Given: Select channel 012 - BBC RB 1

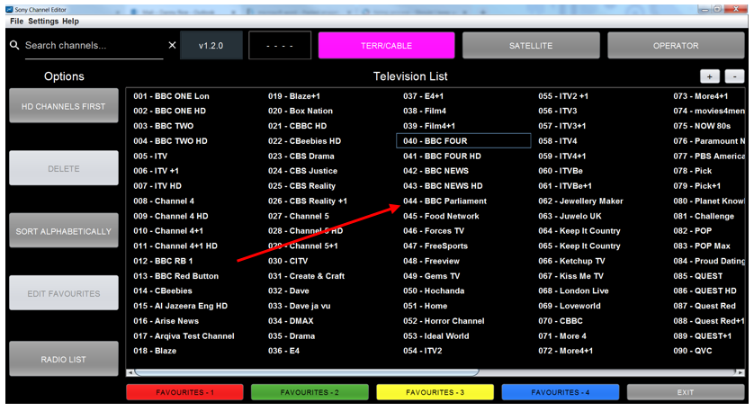Looking at the screenshot, I should 163,261.
